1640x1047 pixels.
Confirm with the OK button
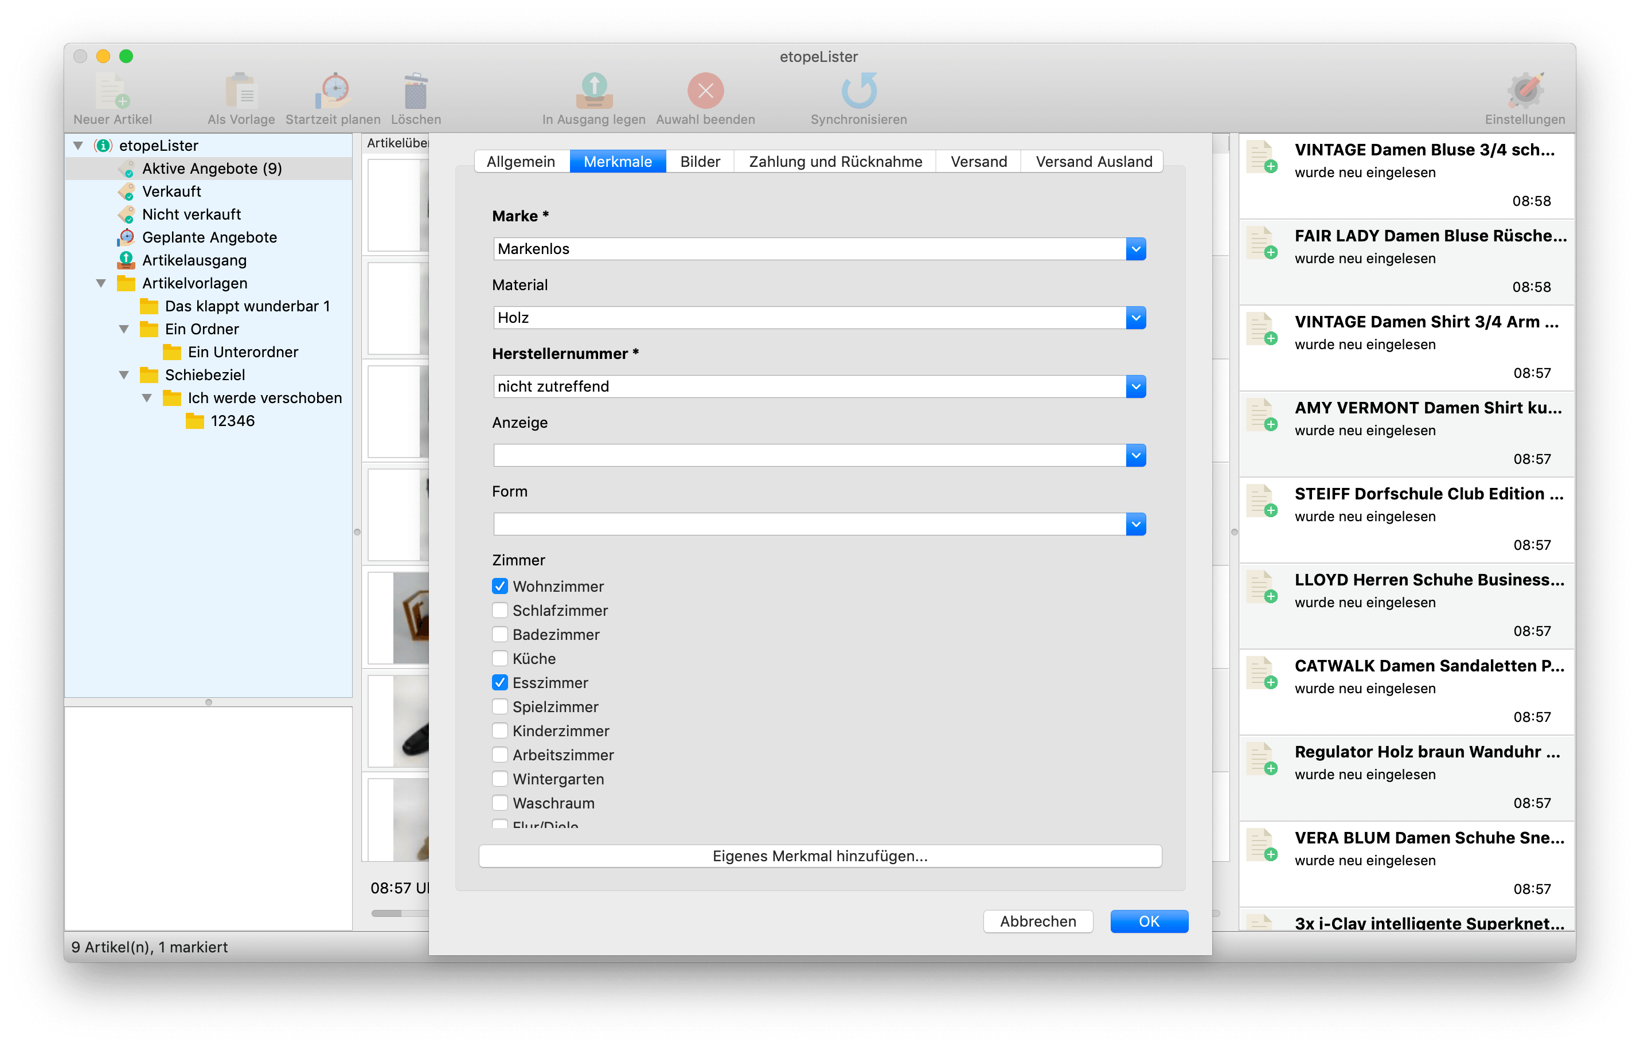[x=1149, y=921]
